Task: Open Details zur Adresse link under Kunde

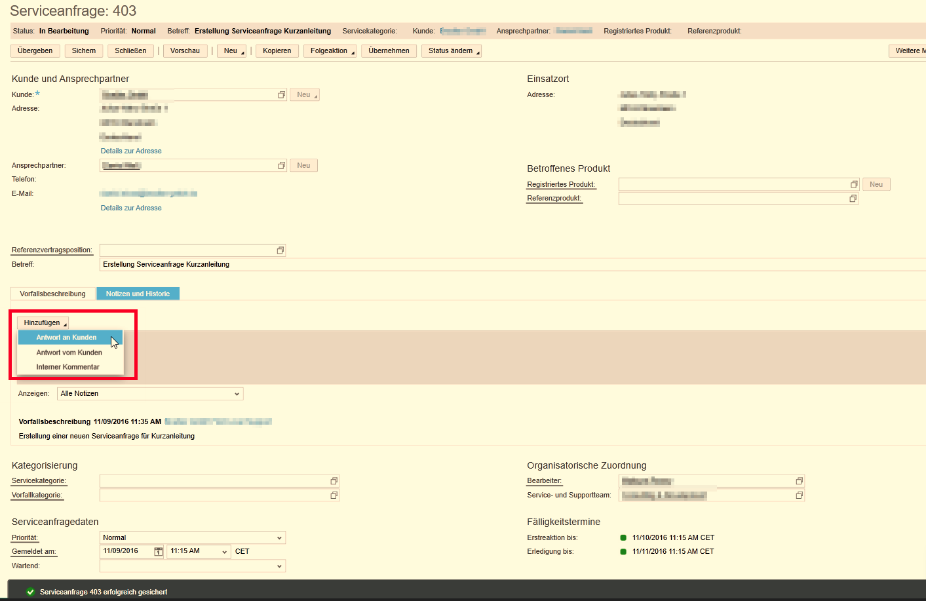Action: [131, 151]
